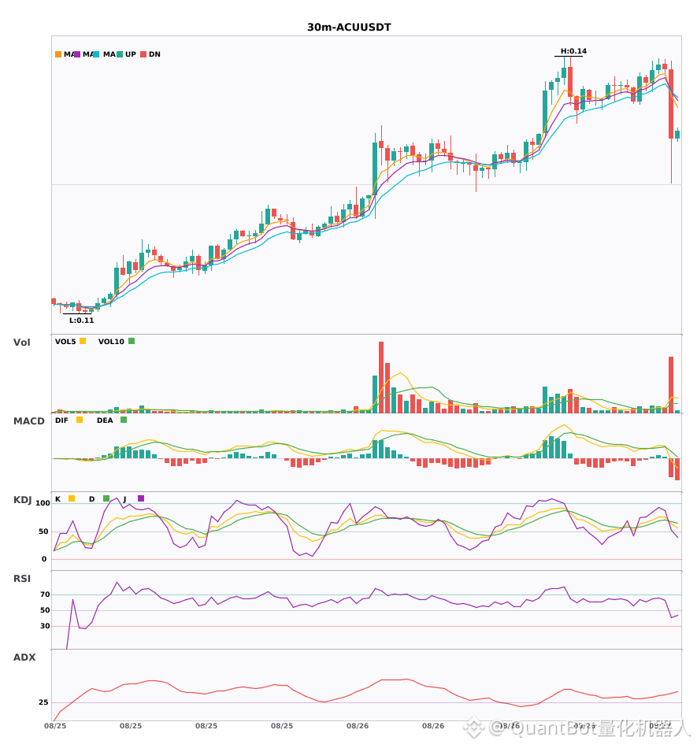
Task: Click the RSI axis value 70
Action: click(45, 594)
